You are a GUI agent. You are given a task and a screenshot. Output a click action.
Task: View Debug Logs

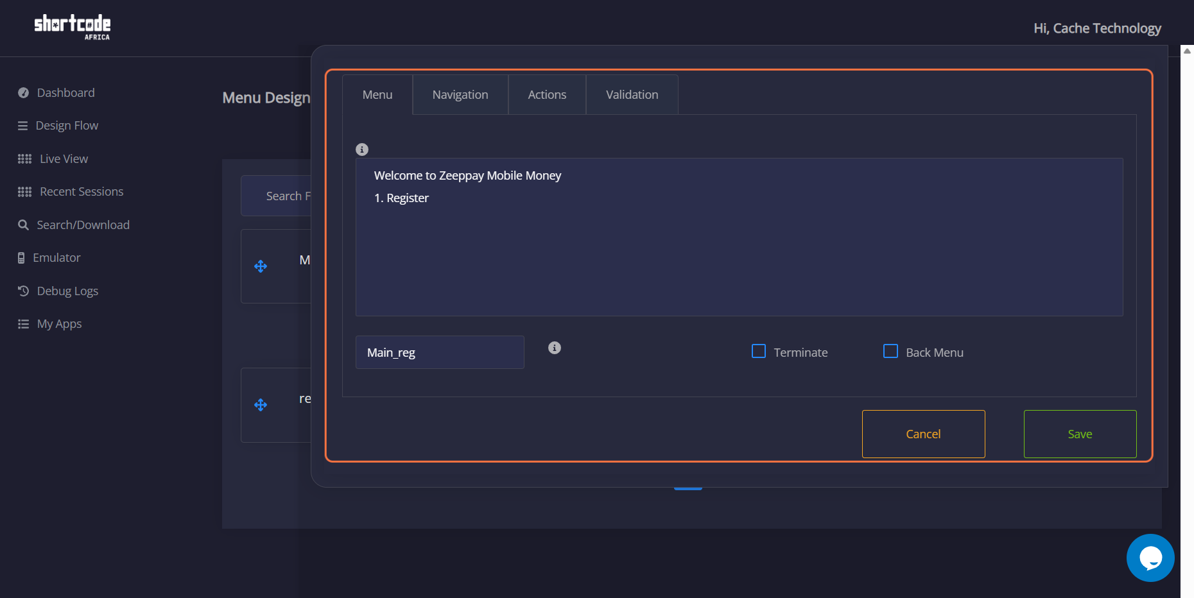tap(67, 291)
